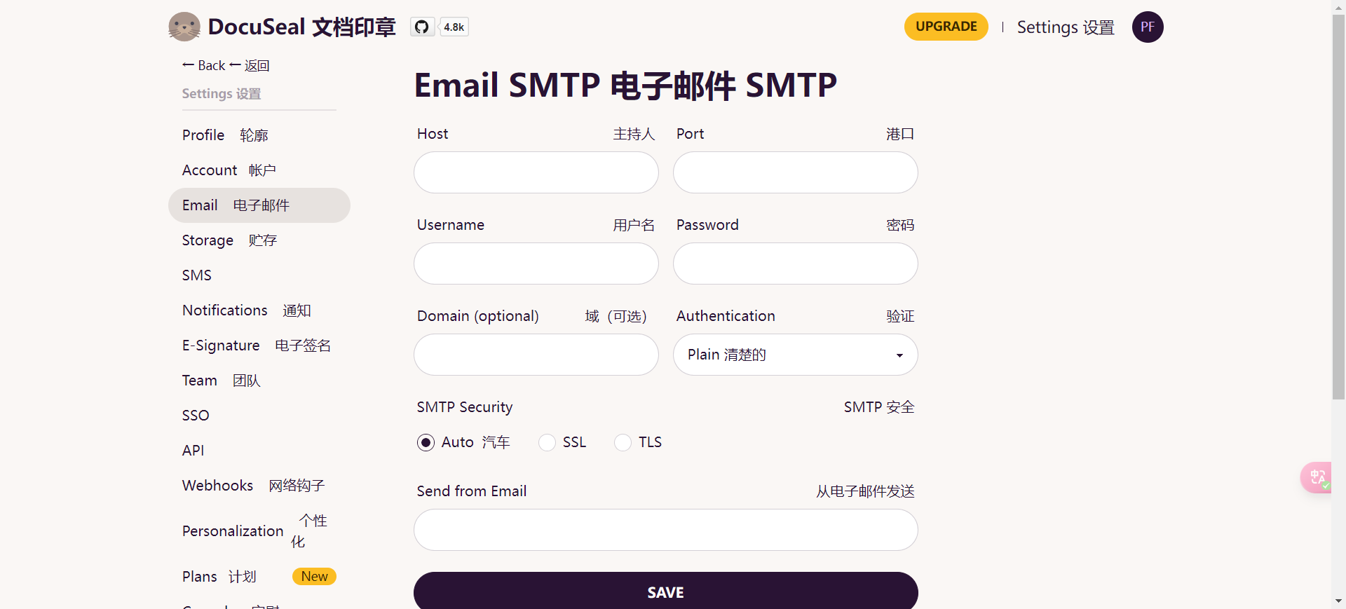Viewport: 1346px width, 609px height.
Task: Select the Auto SMTP security option
Action: pyautogui.click(x=426, y=443)
